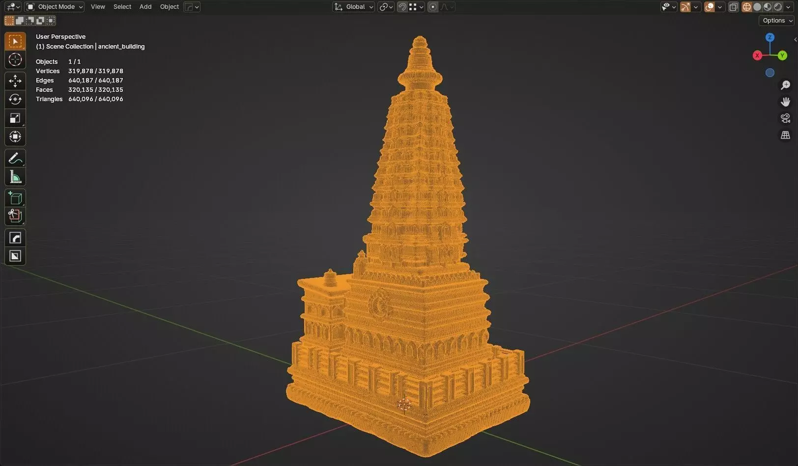Select the Extra Objects add tool
This screenshot has height=466, width=798.
coord(15,216)
